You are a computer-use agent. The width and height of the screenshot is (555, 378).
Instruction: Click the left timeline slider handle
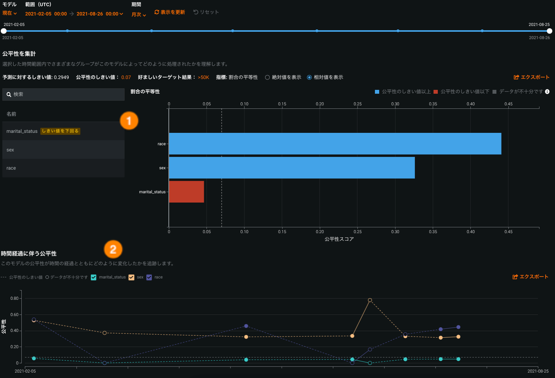pyautogui.click(x=4, y=31)
